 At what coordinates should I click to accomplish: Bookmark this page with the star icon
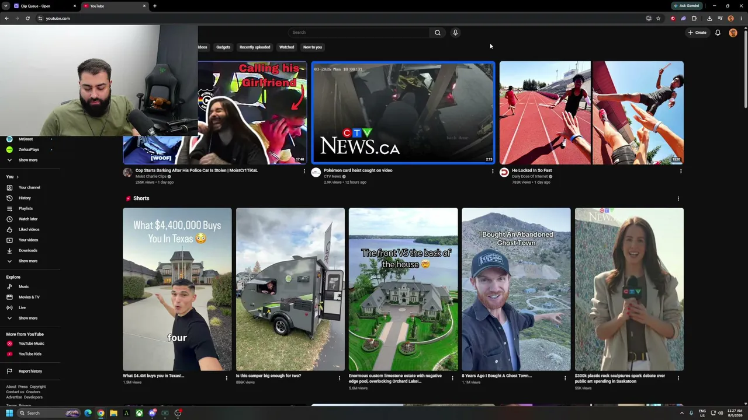point(658,18)
